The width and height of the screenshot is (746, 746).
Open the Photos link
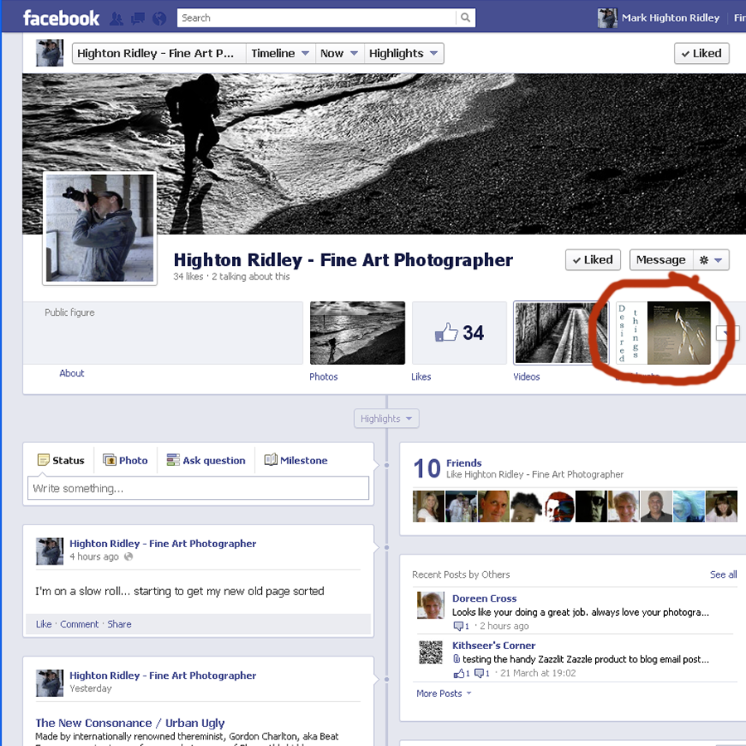pos(323,377)
